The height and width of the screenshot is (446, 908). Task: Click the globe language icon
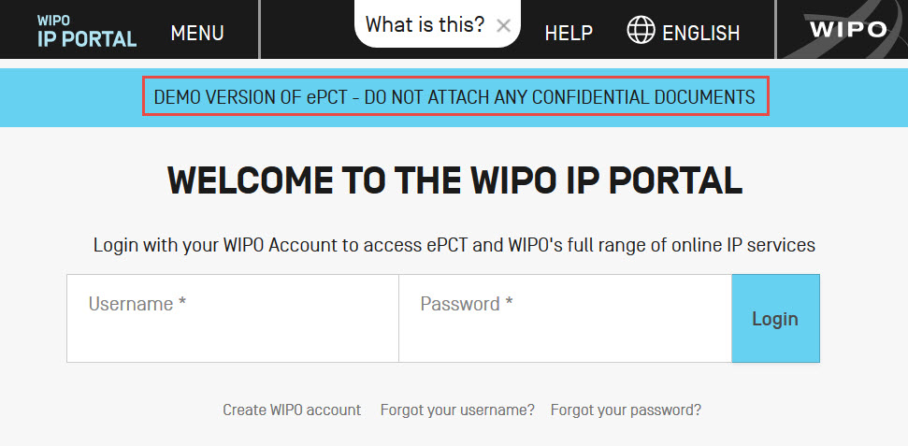pos(641,31)
